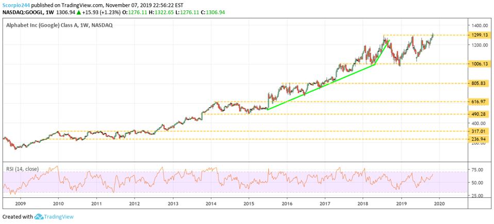Click the 490.28 price level label
Viewport: 494px width, 224px height.
point(477,114)
